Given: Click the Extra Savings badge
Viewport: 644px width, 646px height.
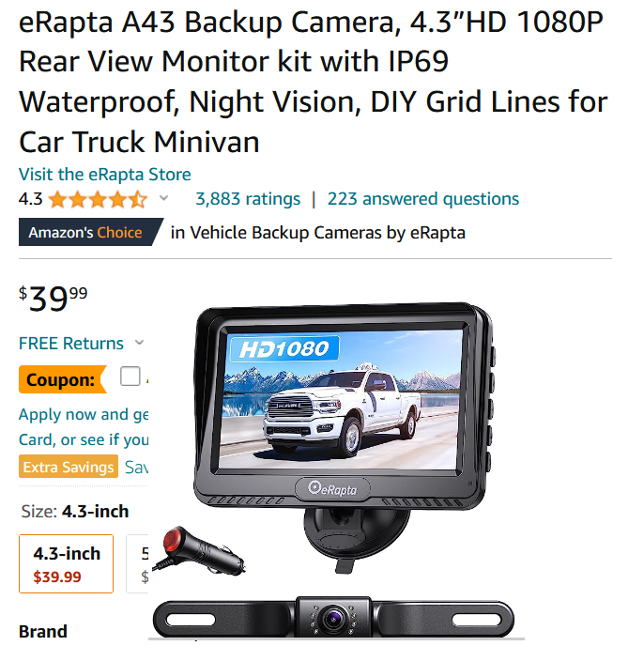Looking at the screenshot, I should [69, 467].
